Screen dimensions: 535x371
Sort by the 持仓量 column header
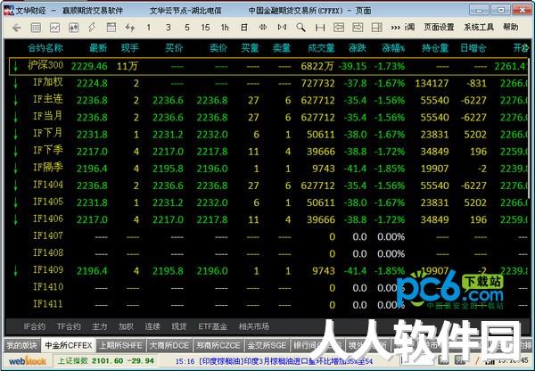click(x=435, y=48)
